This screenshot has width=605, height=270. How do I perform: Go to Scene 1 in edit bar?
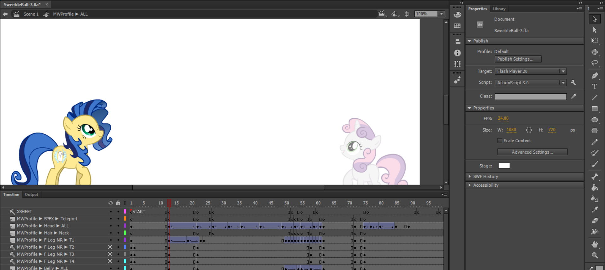pyautogui.click(x=31, y=14)
